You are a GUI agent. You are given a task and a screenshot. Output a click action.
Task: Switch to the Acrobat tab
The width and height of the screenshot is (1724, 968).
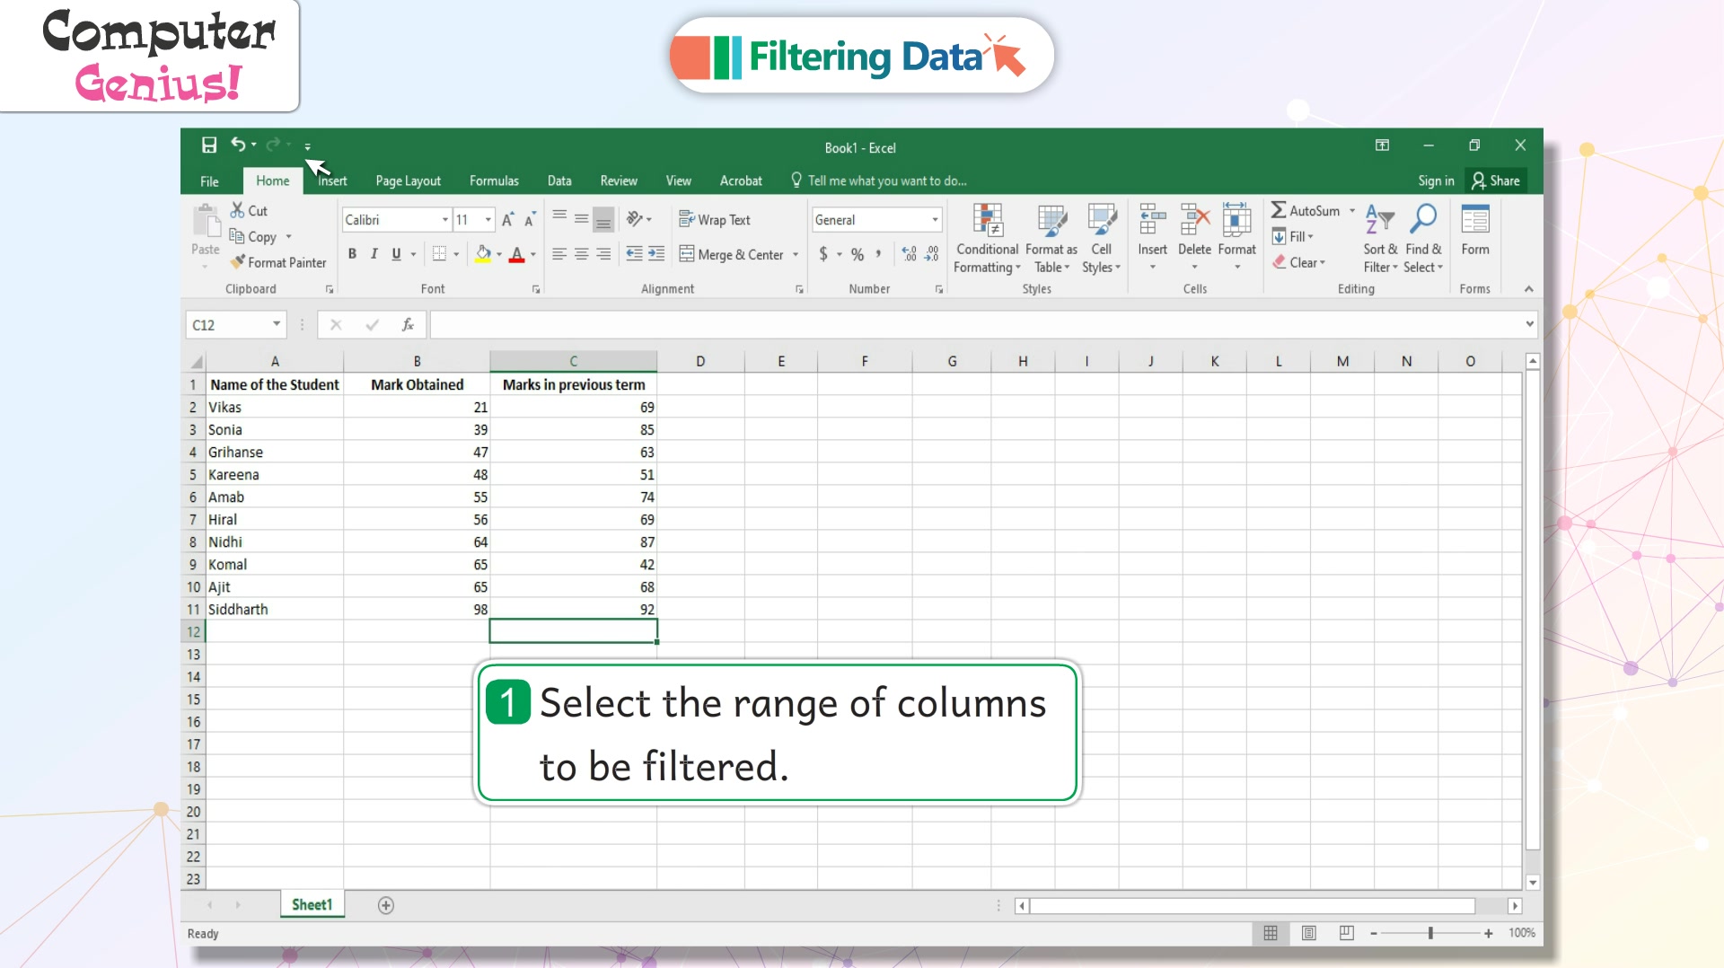pyautogui.click(x=741, y=180)
